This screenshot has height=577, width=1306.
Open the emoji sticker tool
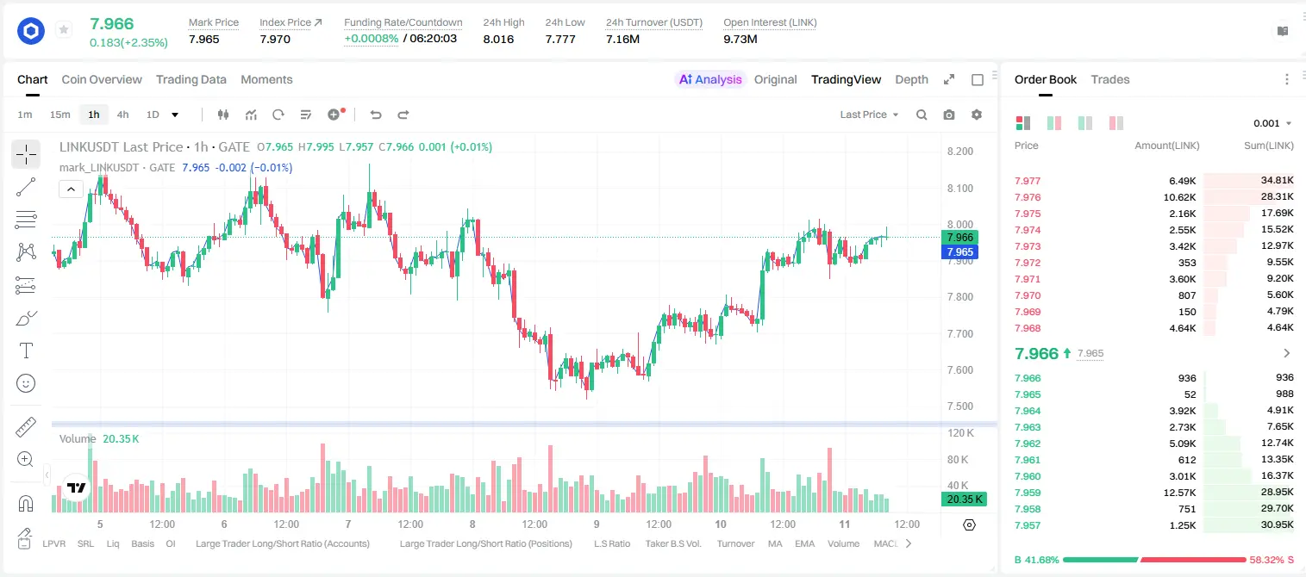coord(26,383)
